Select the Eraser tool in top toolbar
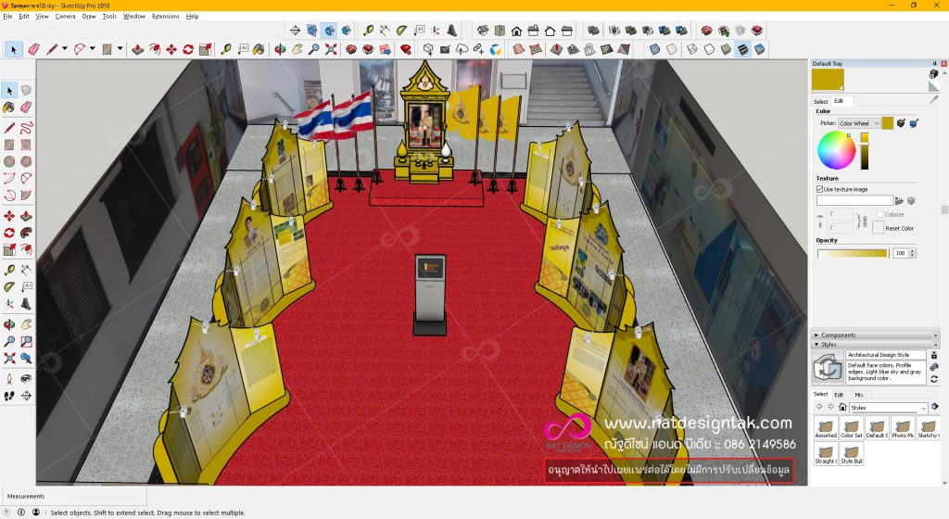The height and width of the screenshot is (519, 949). [34, 48]
